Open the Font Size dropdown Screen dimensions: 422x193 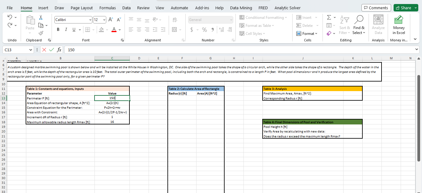(x=104, y=19)
